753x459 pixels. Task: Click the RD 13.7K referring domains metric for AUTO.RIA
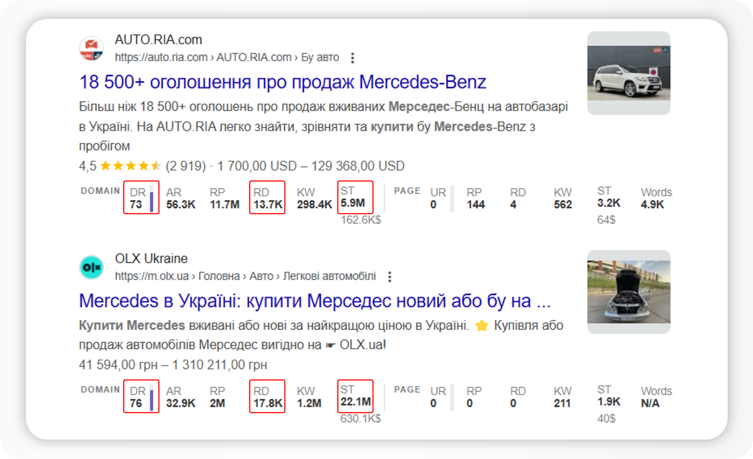point(266,198)
